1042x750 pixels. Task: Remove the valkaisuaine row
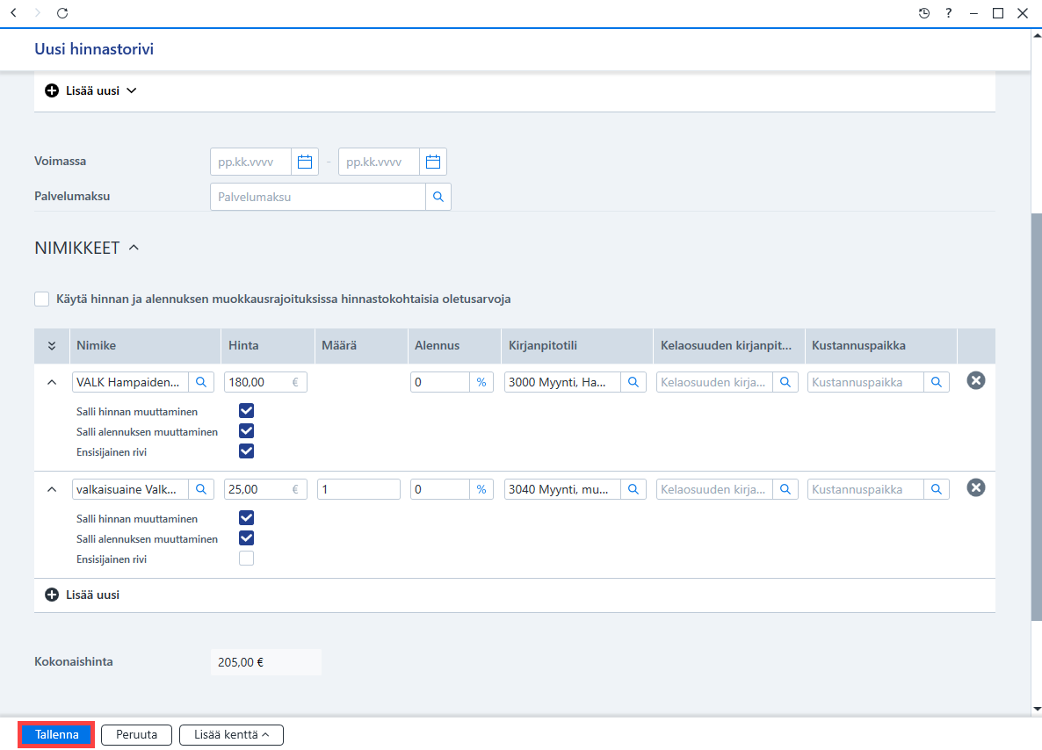coord(975,487)
